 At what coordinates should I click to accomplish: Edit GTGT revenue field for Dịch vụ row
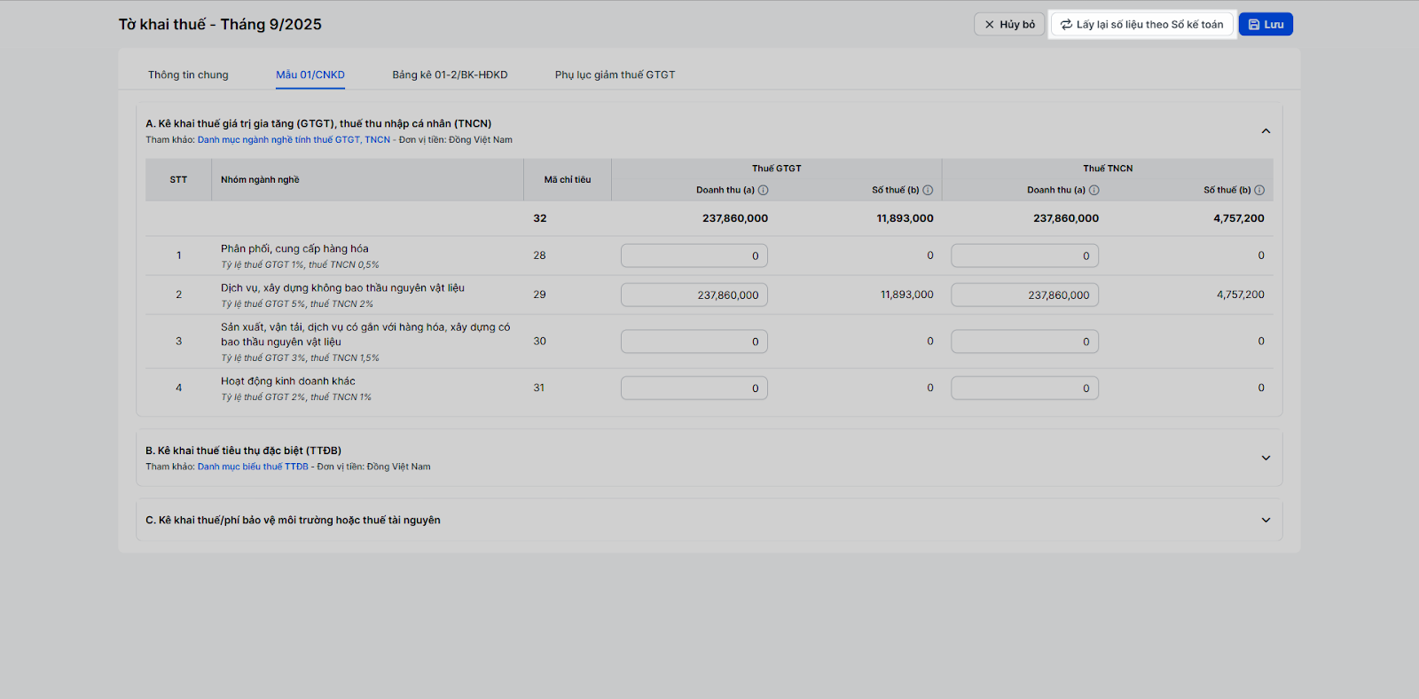694,295
